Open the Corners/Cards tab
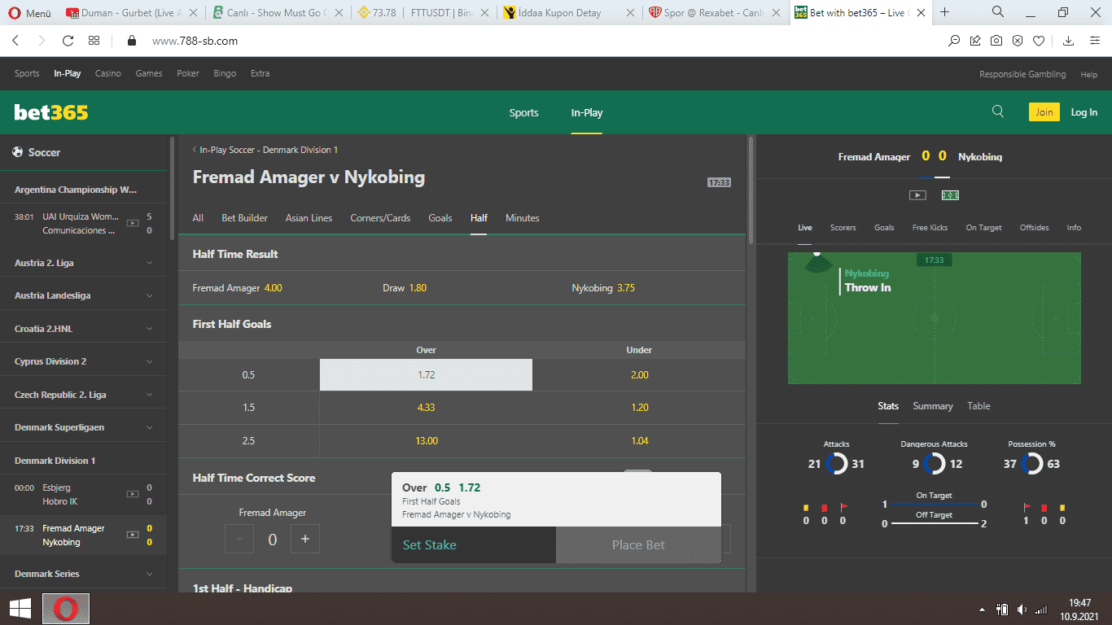Viewport: 1112px width, 625px height. pos(380,218)
